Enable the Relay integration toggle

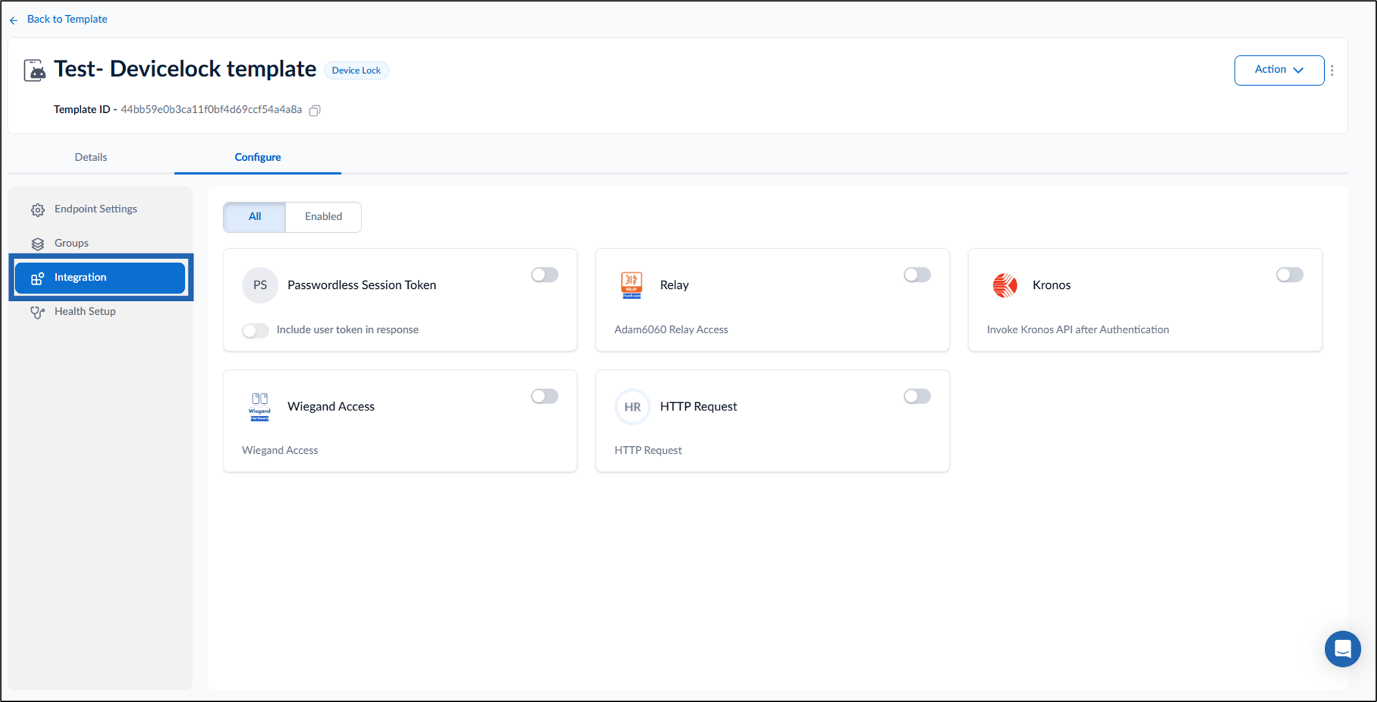tap(917, 275)
